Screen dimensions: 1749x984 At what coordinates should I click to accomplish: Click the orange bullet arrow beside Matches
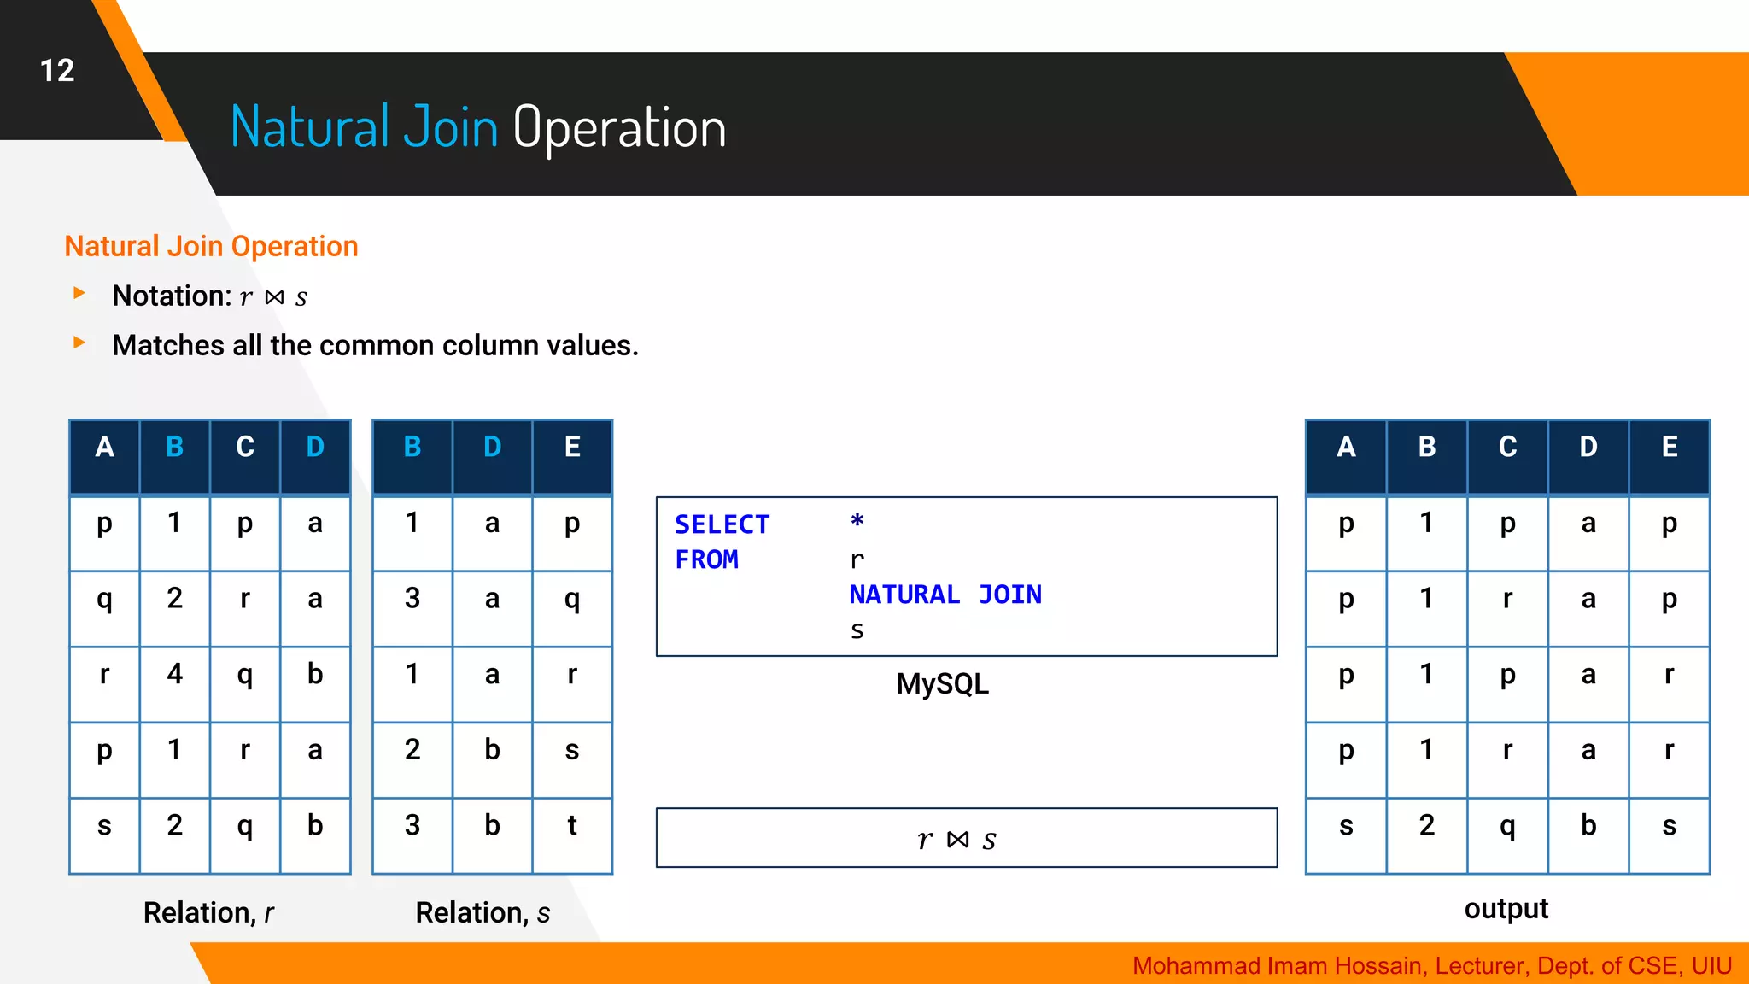79,343
